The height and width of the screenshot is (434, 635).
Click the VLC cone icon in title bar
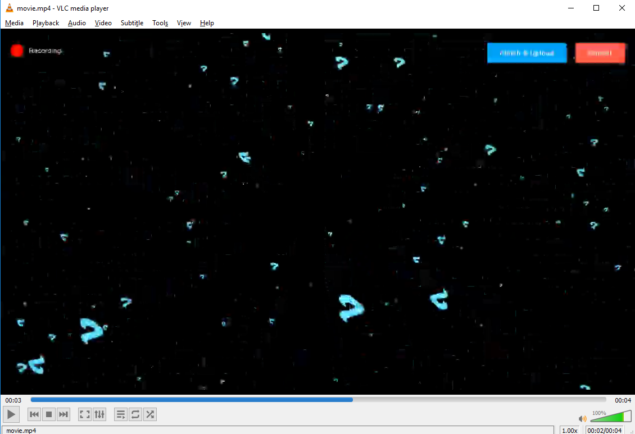(x=8, y=8)
